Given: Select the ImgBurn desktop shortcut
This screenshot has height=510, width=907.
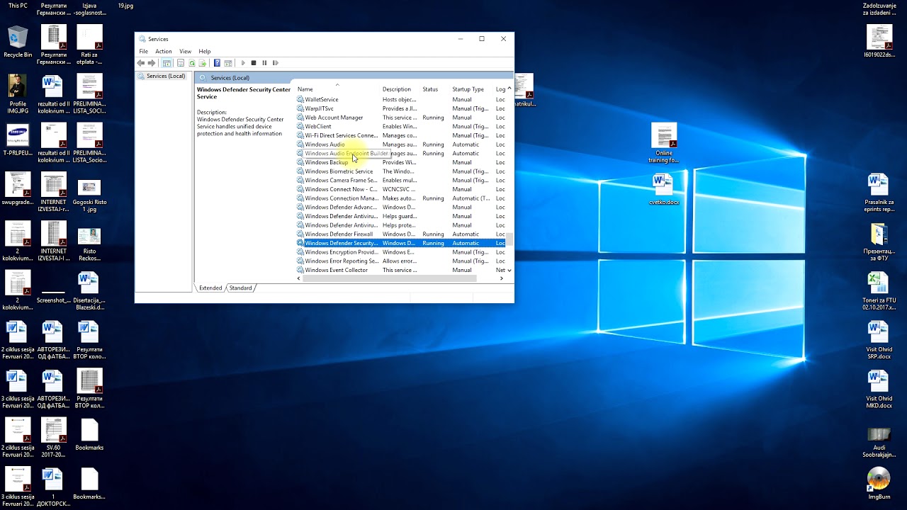Looking at the screenshot, I should 879,483.
